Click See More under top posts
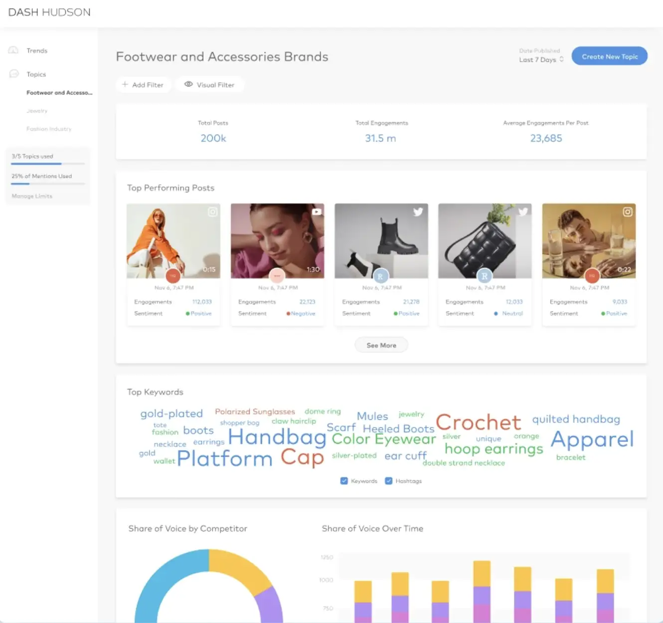The height and width of the screenshot is (623, 663). [x=381, y=345]
